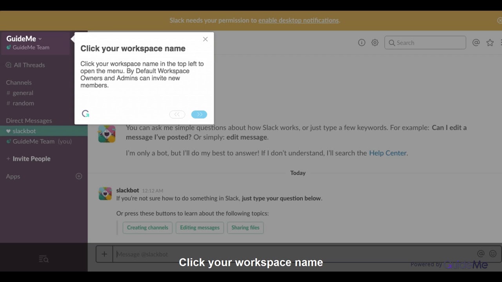The width and height of the screenshot is (502, 282).
Task: Click the Today date divider label
Action: click(298, 173)
